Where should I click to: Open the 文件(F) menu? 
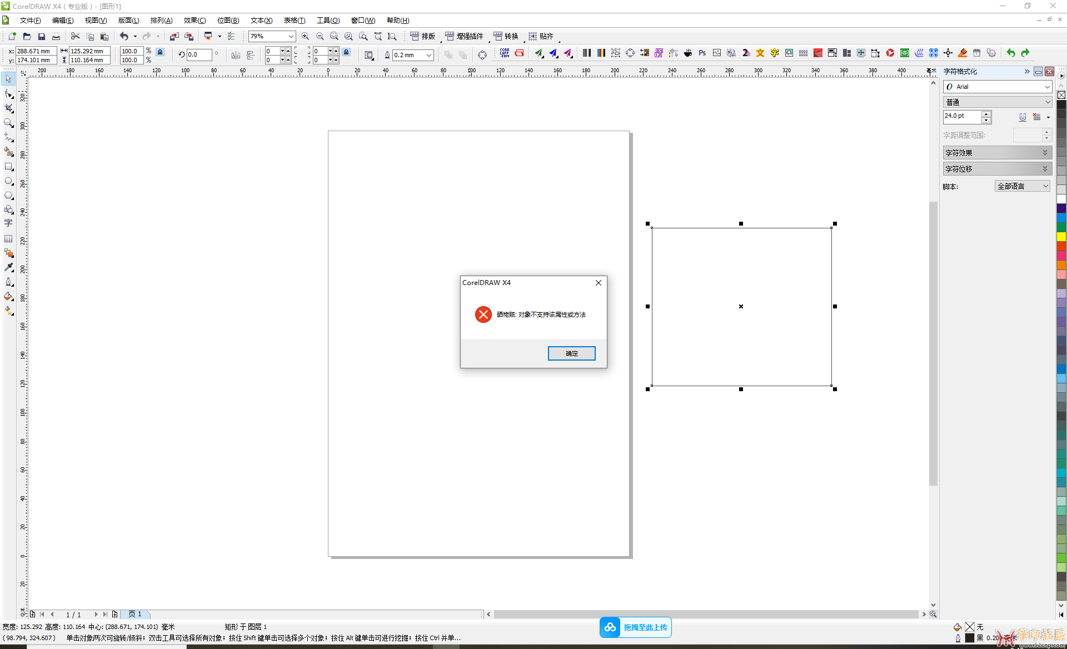30,21
